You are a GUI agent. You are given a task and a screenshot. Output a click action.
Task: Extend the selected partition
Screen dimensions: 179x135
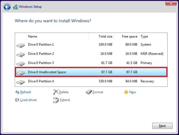pos(65,100)
